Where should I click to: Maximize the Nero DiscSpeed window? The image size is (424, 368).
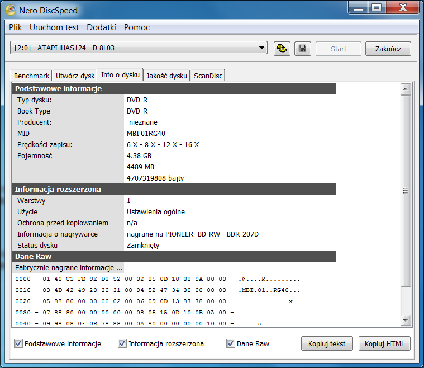click(377, 8)
